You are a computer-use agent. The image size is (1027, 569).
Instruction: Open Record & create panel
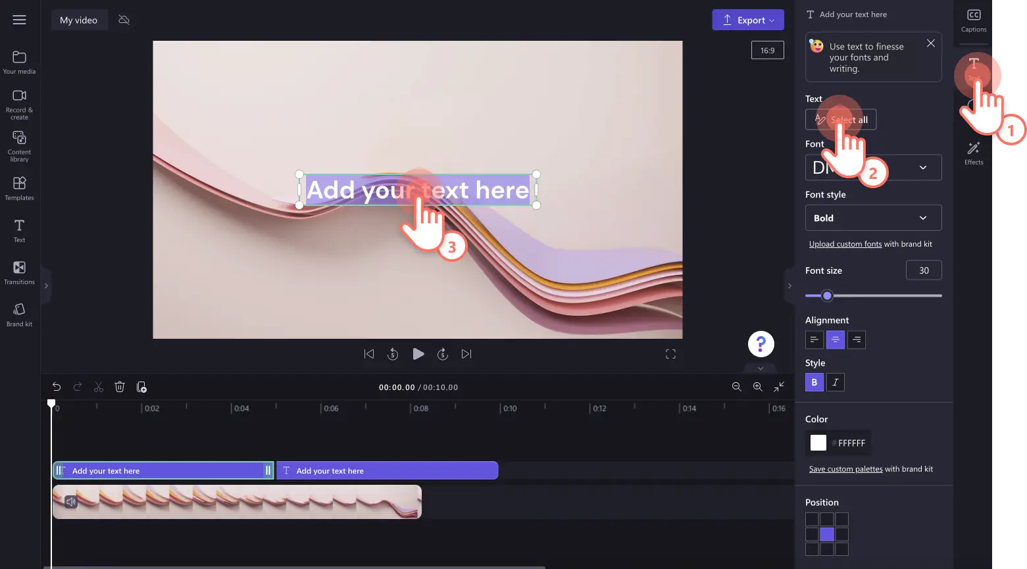pyautogui.click(x=20, y=105)
